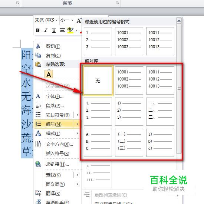Pick recent format 10001 10002 10003

pyautogui.click(x=129, y=41)
